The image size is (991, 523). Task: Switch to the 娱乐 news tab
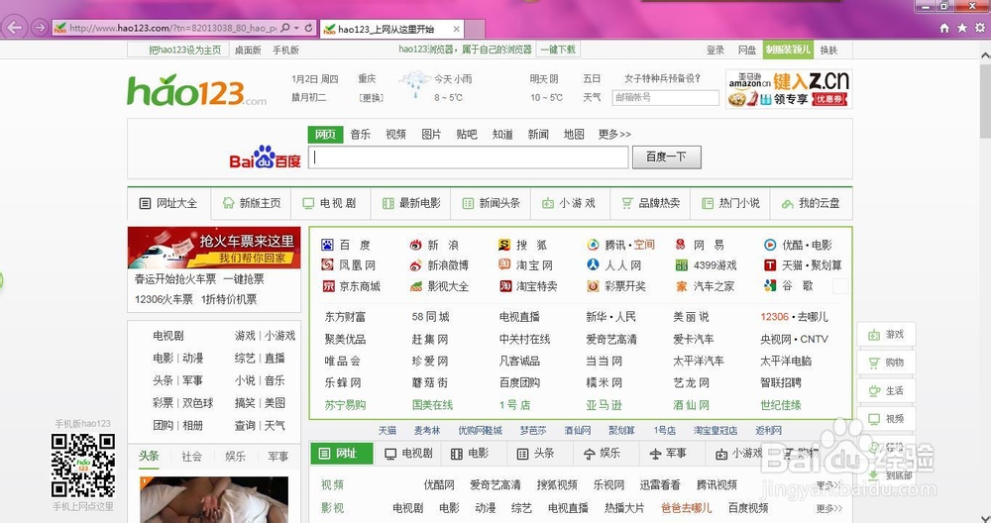click(x=235, y=456)
